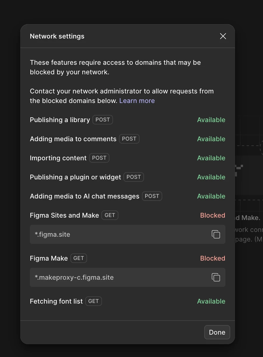Click Available status for Publishing a plugin or widget
Image resolution: width=263 pixels, height=357 pixels.
coord(211,177)
